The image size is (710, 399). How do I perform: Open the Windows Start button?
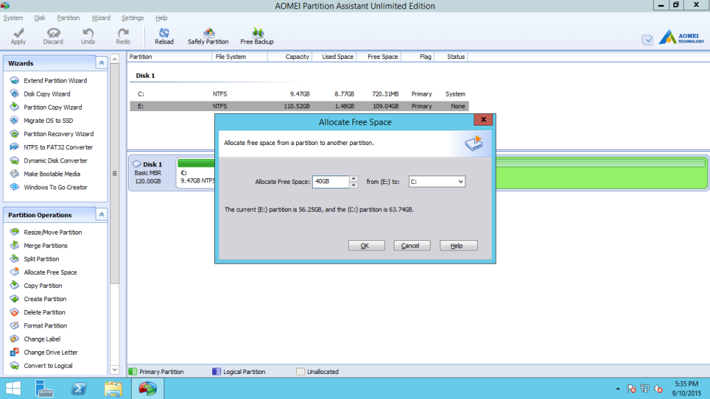(x=13, y=389)
